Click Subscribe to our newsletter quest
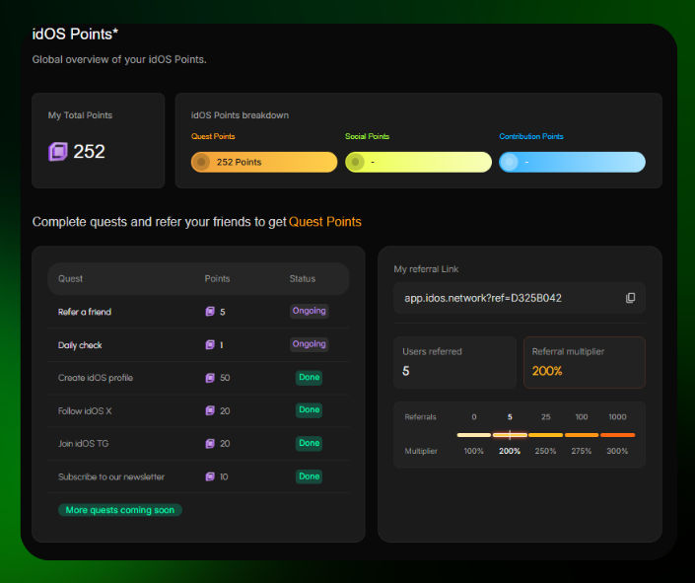Image resolution: width=695 pixels, height=583 pixels. [x=198, y=476]
